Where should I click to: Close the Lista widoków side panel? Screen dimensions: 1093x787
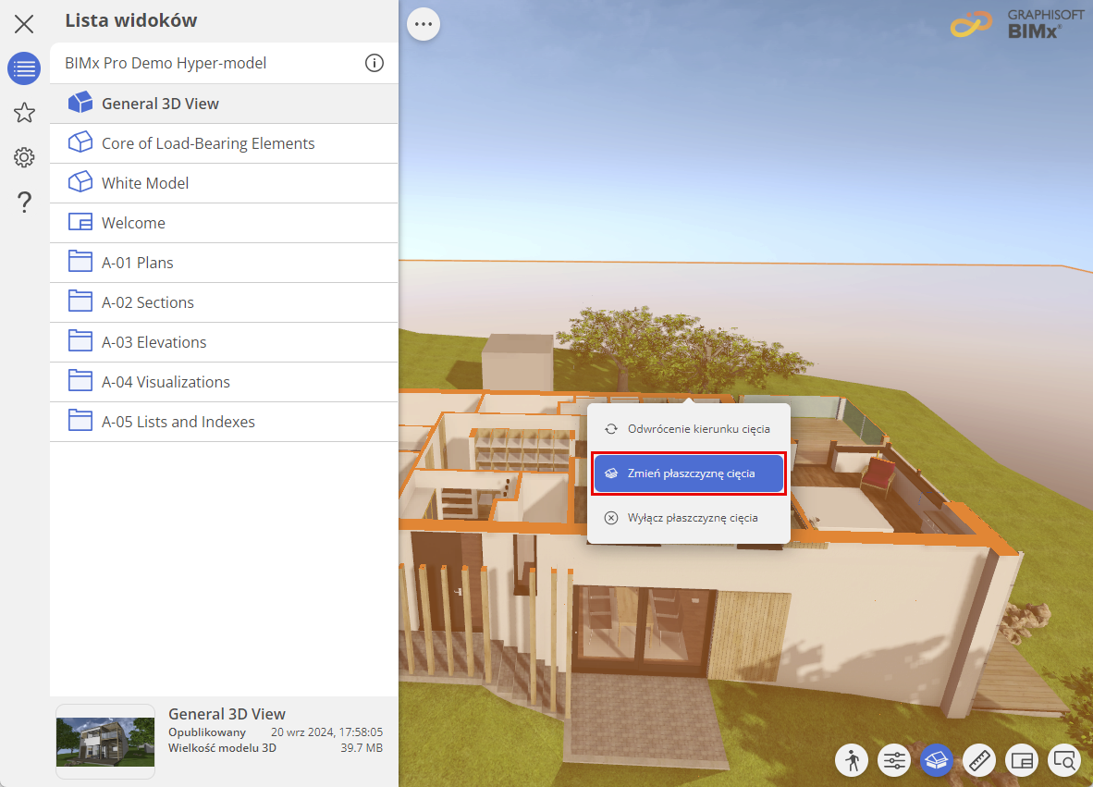pyautogui.click(x=24, y=24)
